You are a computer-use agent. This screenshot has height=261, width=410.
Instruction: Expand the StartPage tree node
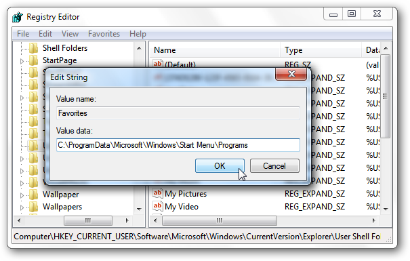pos(22,61)
